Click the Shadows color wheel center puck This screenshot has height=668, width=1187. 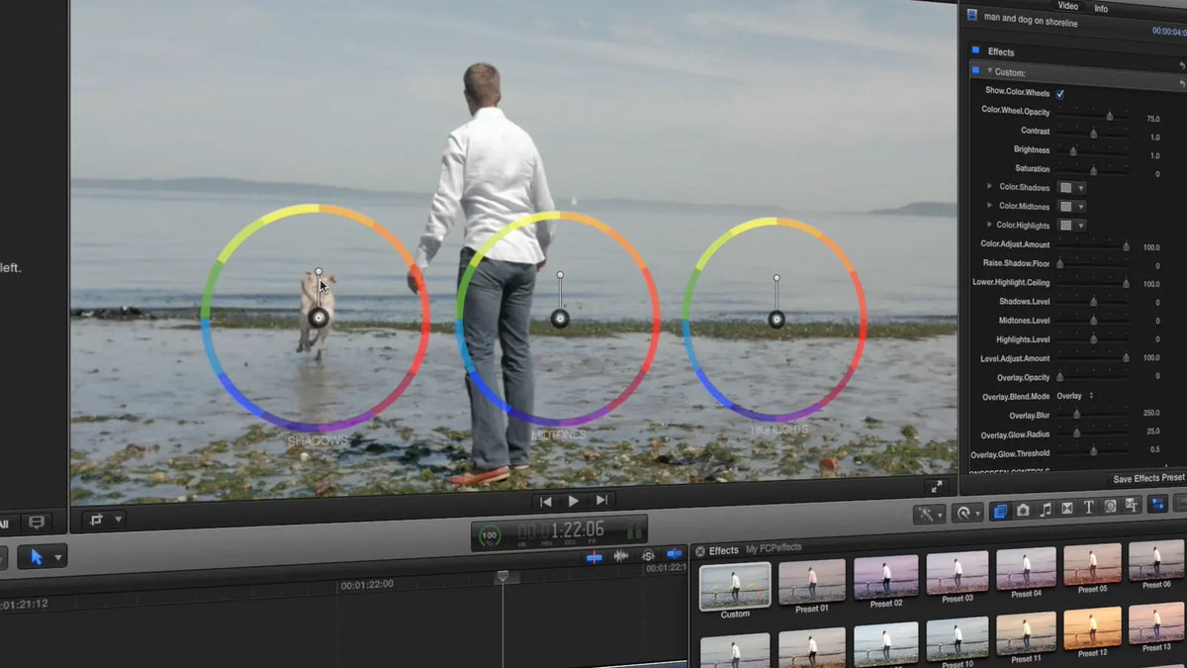[x=319, y=317]
